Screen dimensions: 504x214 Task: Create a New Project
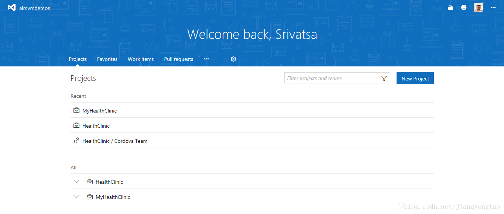pyautogui.click(x=415, y=78)
